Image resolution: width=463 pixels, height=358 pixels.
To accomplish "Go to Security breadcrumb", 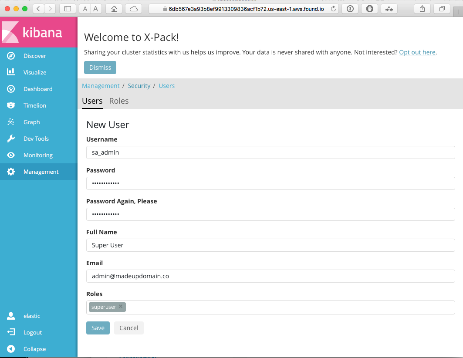I will [139, 86].
